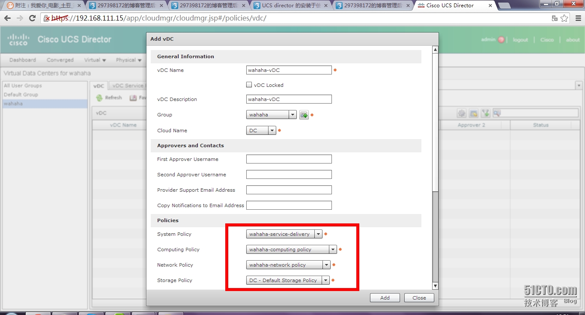Click the Favorite icon in vDC toolbar

(133, 98)
